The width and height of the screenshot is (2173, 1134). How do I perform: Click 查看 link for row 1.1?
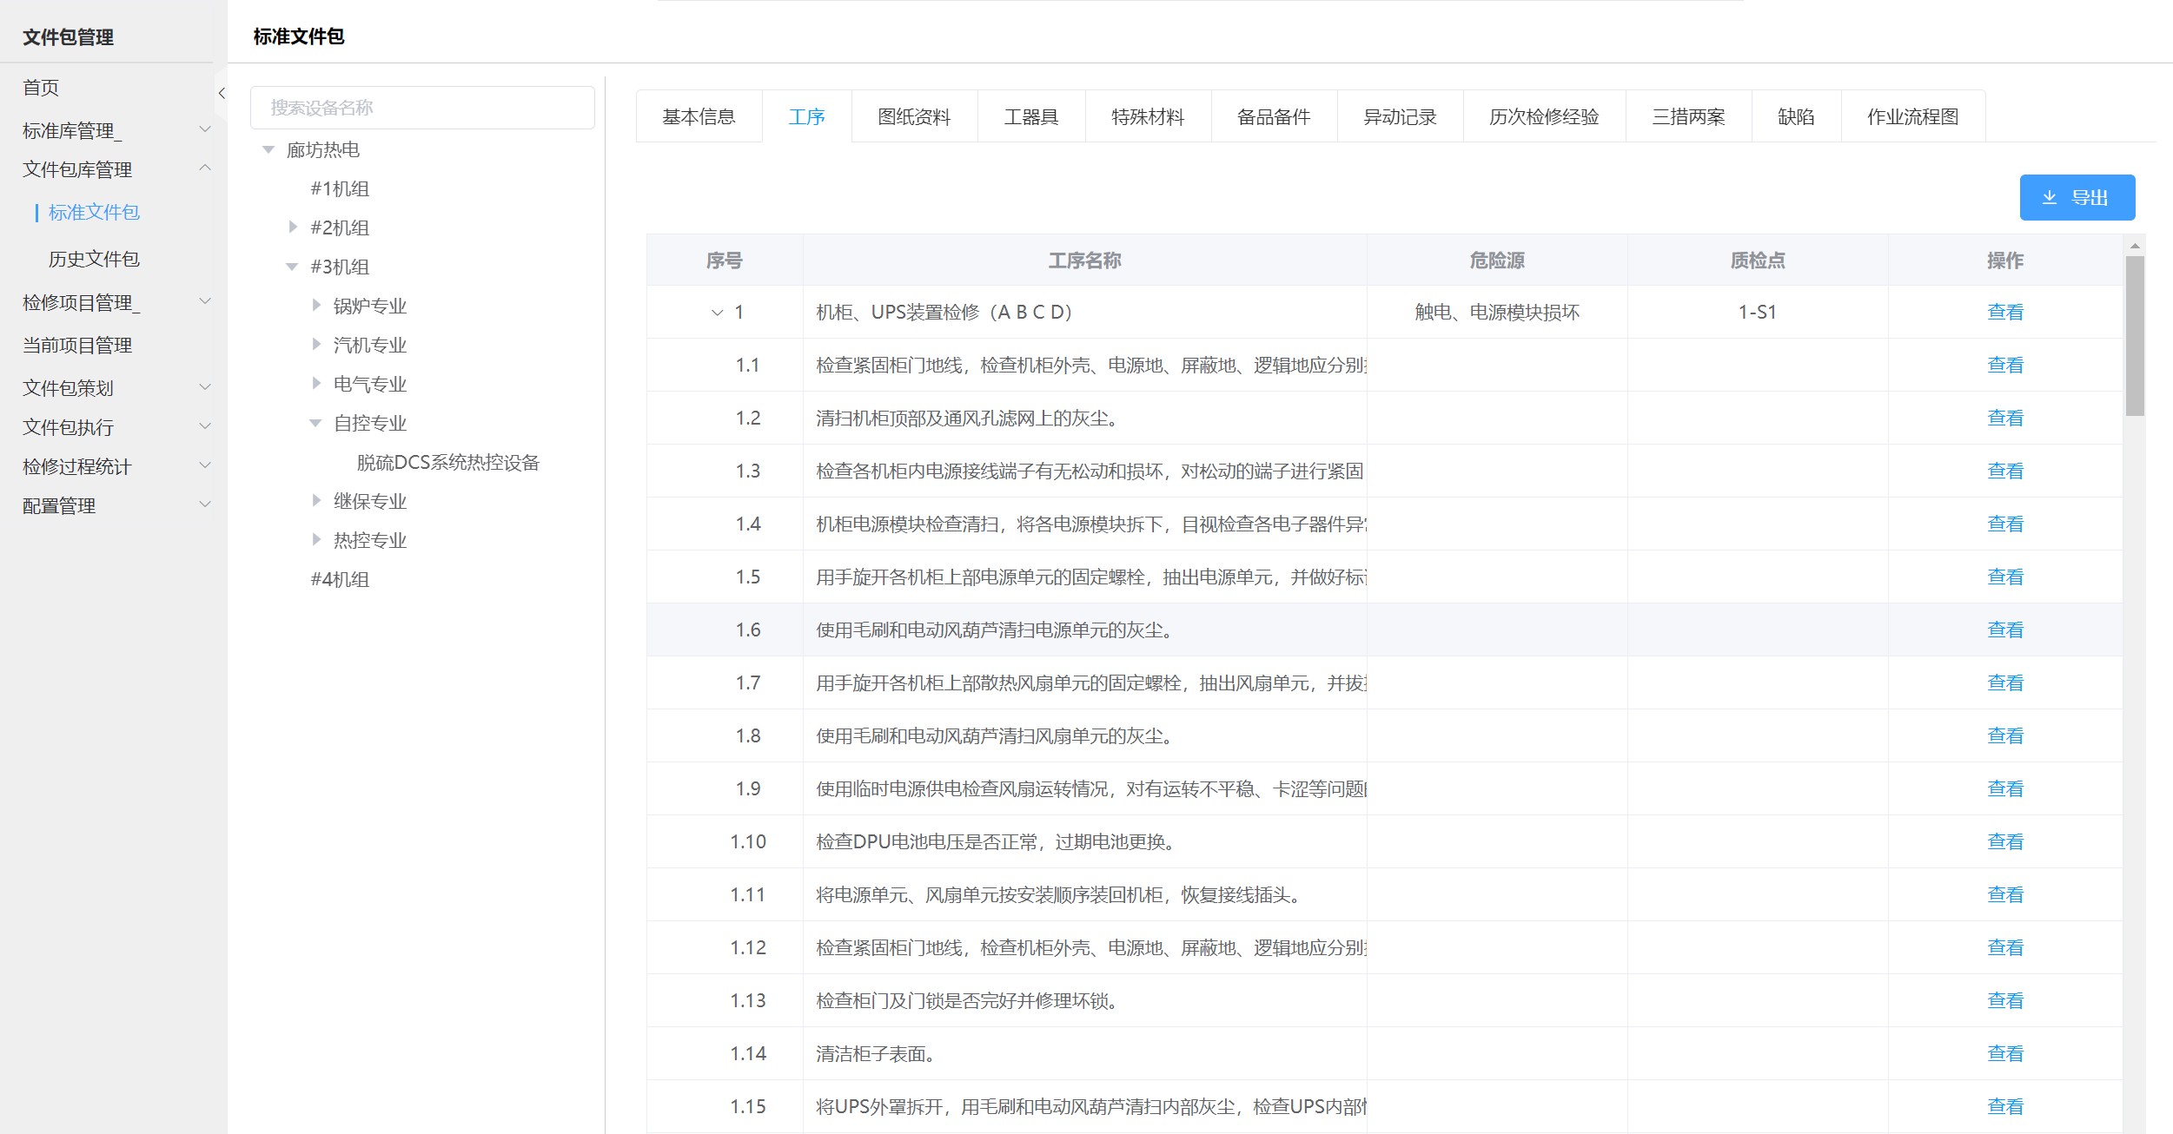(2005, 365)
